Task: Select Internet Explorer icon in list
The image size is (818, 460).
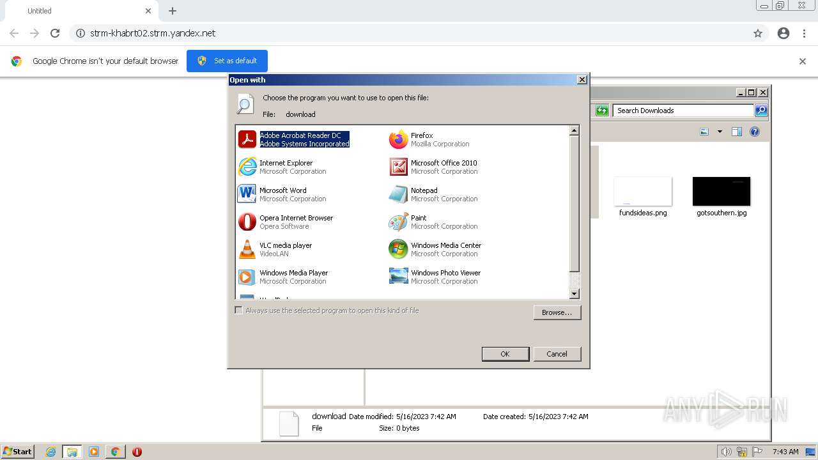Action: click(247, 167)
